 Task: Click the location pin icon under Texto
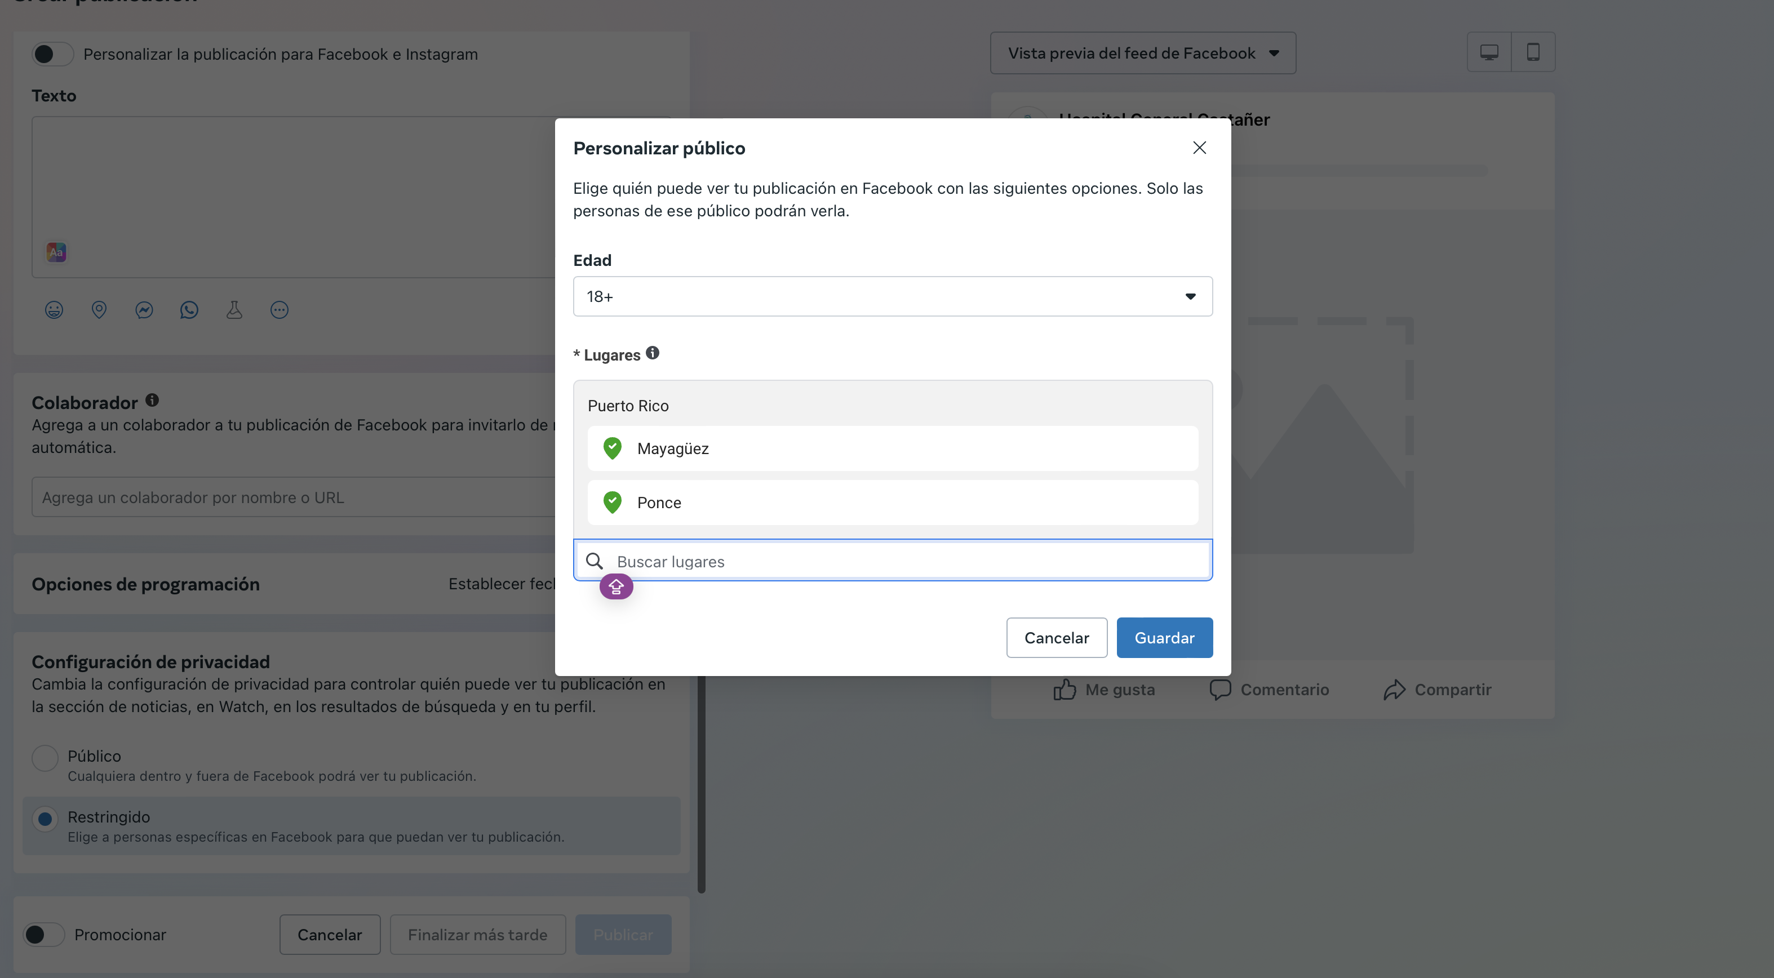[99, 310]
